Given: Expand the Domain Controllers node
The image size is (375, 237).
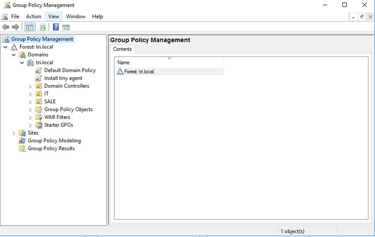Looking at the screenshot, I should click(30, 86).
